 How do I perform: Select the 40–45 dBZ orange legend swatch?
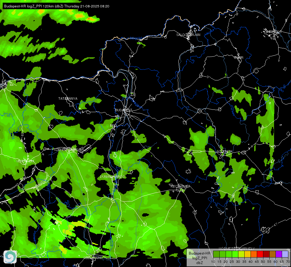pyautogui.click(x=254, y=254)
